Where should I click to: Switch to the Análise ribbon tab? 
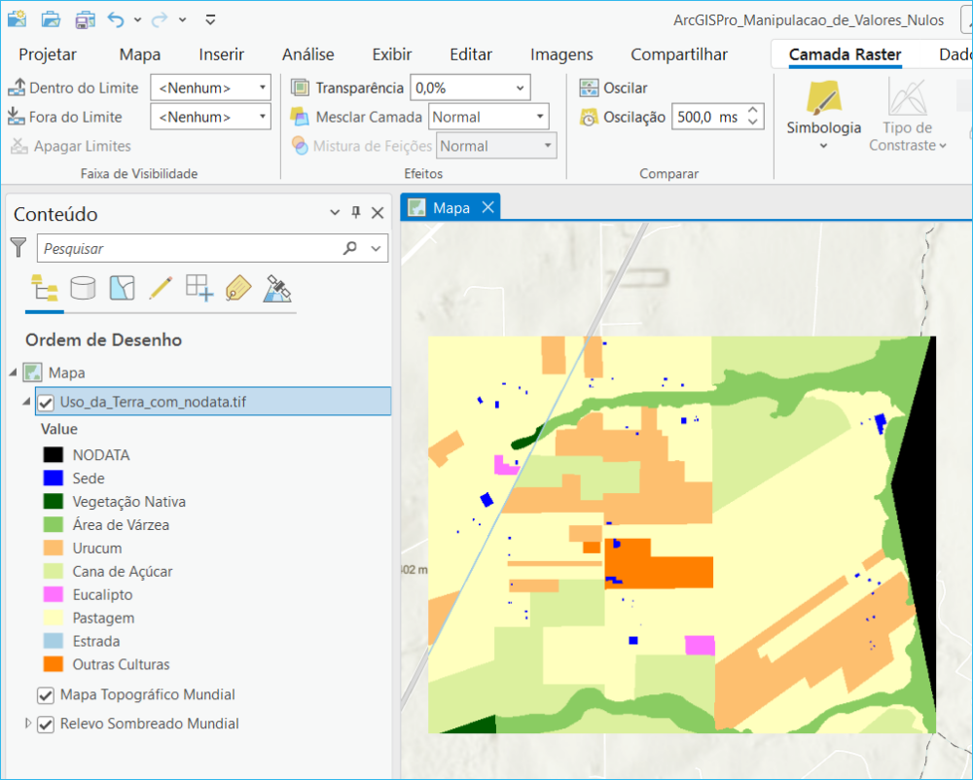[x=307, y=54]
